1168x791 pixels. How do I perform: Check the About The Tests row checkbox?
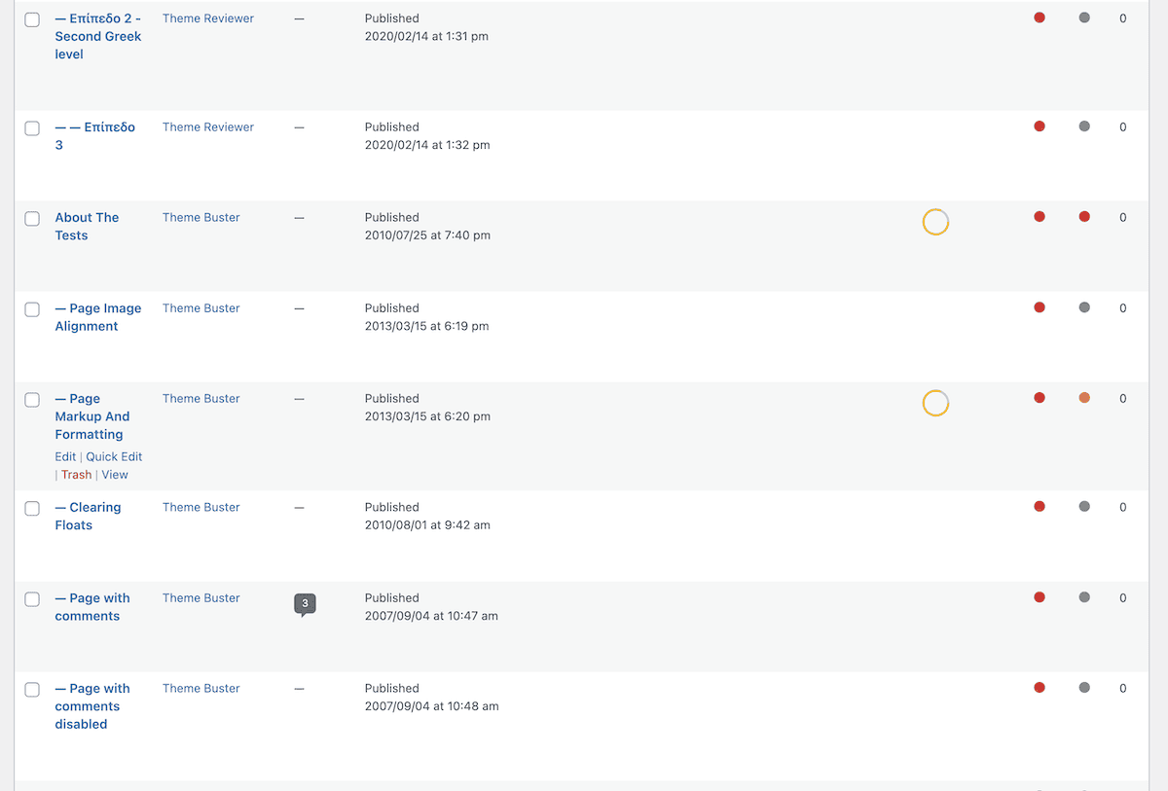(x=32, y=219)
